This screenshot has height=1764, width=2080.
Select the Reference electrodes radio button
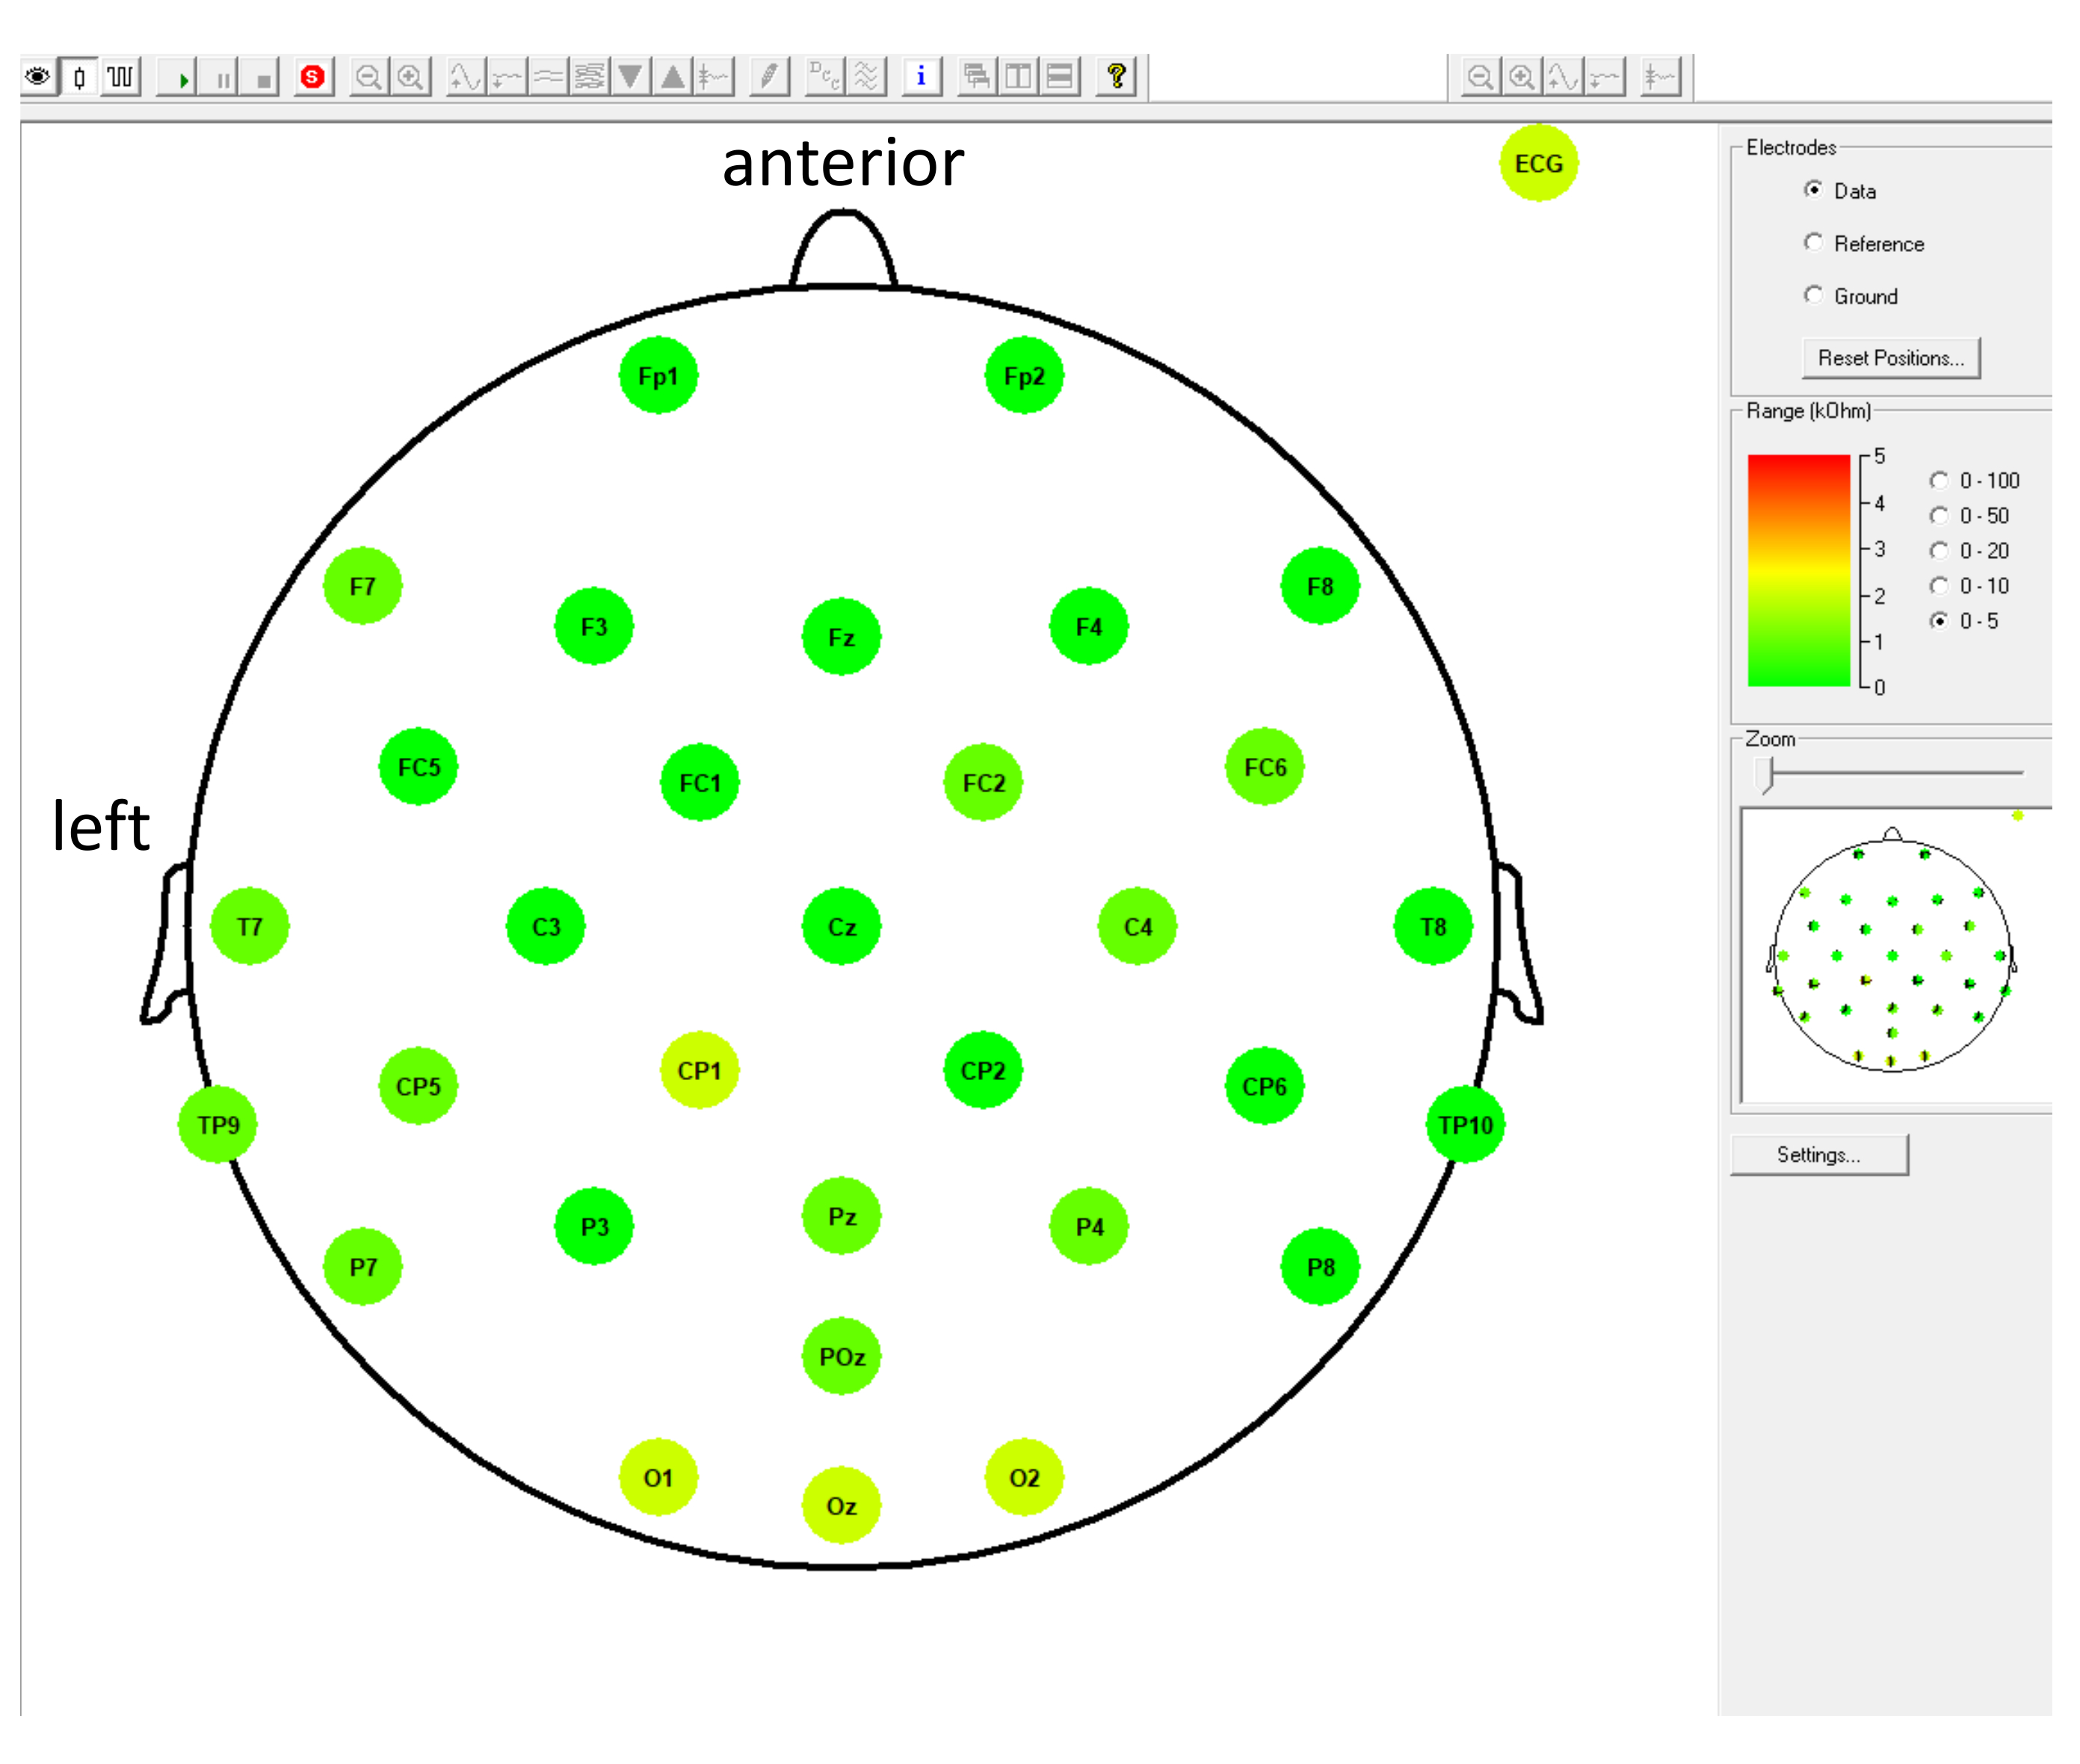point(1813,243)
